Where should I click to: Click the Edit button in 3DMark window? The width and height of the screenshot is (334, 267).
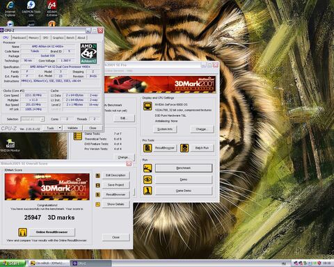tap(124, 118)
